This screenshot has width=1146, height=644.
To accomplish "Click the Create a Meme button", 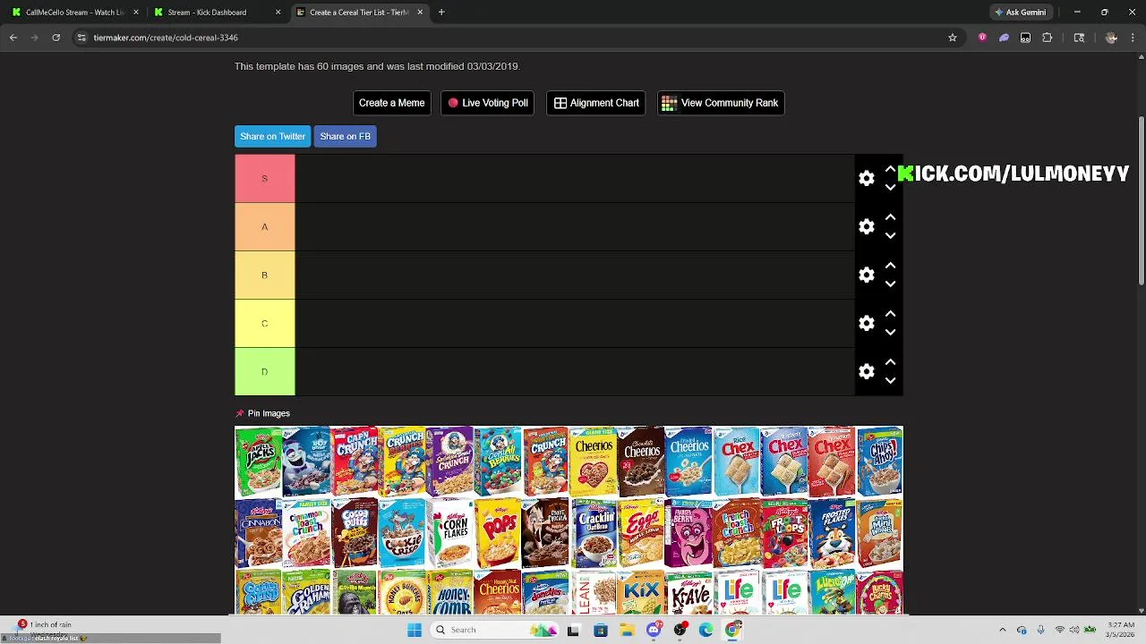I will point(391,103).
